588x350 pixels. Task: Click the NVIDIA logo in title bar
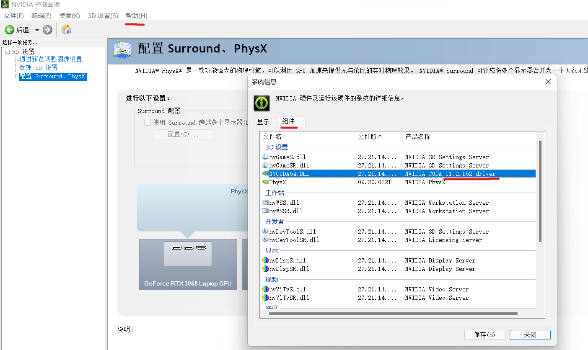[5, 5]
